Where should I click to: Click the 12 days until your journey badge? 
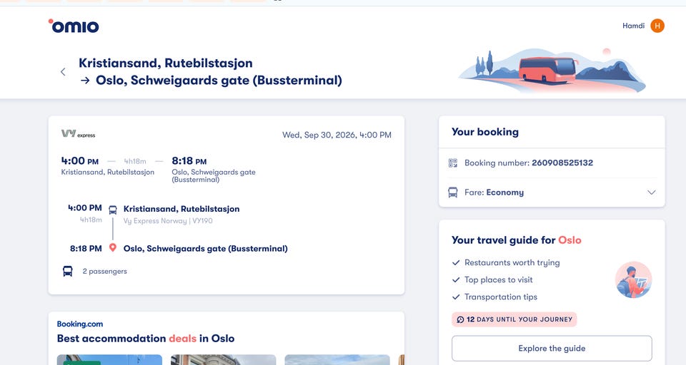coord(514,319)
